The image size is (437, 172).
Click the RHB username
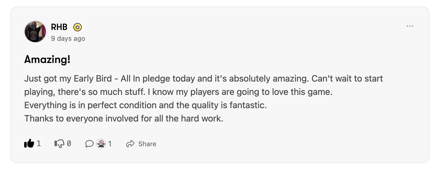click(59, 27)
